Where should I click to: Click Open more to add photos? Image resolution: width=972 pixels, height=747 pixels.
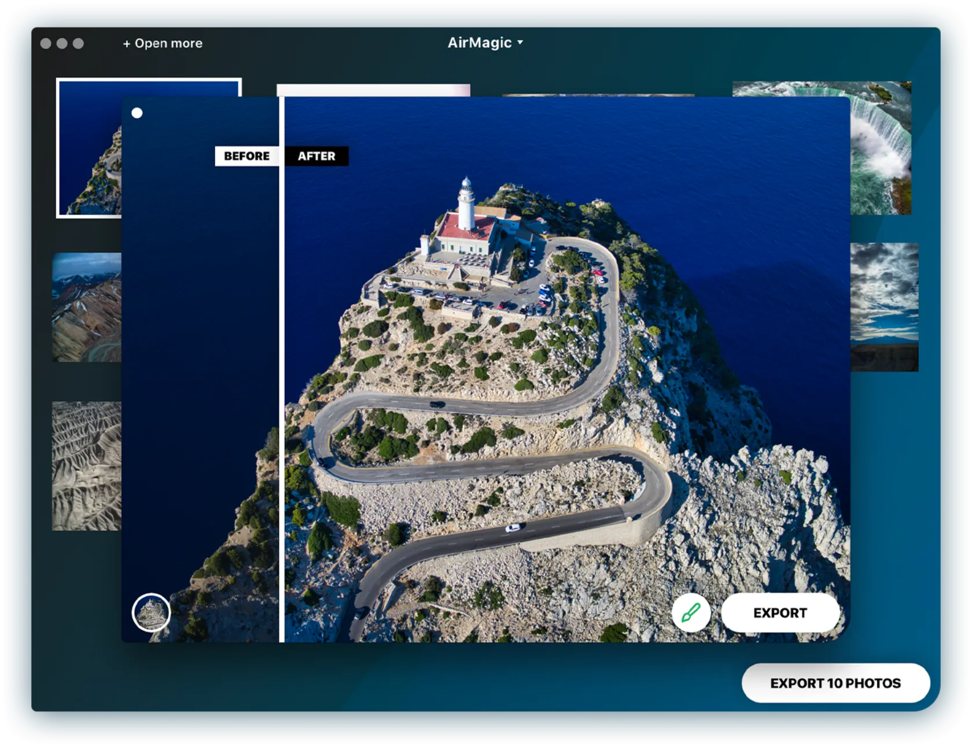tap(161, 43)
